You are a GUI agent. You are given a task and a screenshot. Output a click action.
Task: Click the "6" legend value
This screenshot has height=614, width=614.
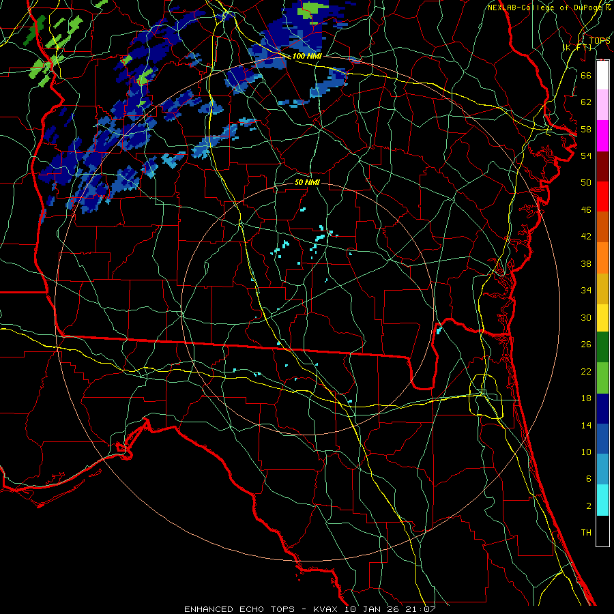(588, 479)
